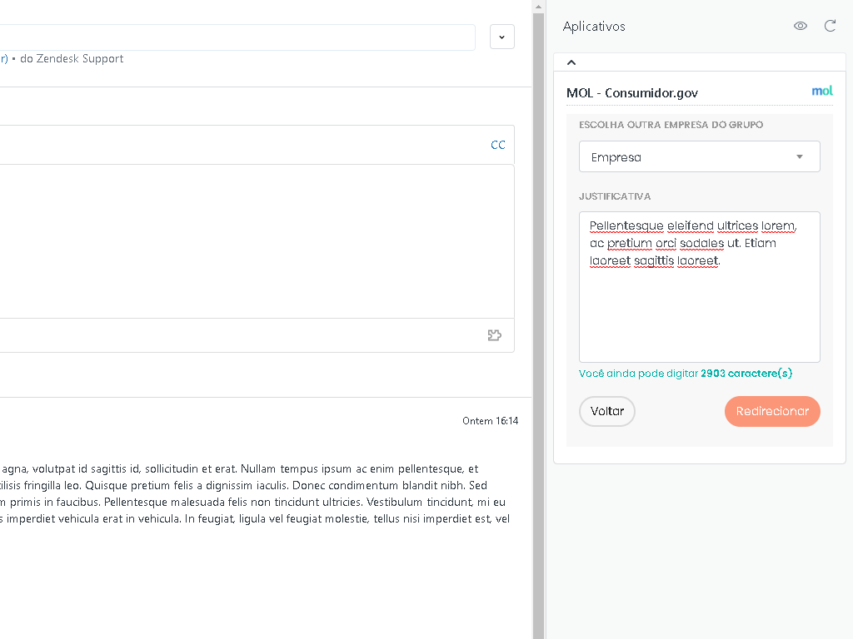The width and height of the screenshot is (853, 639).
Task: Click the ticket comment body text
Action: [x=250, y=493]
